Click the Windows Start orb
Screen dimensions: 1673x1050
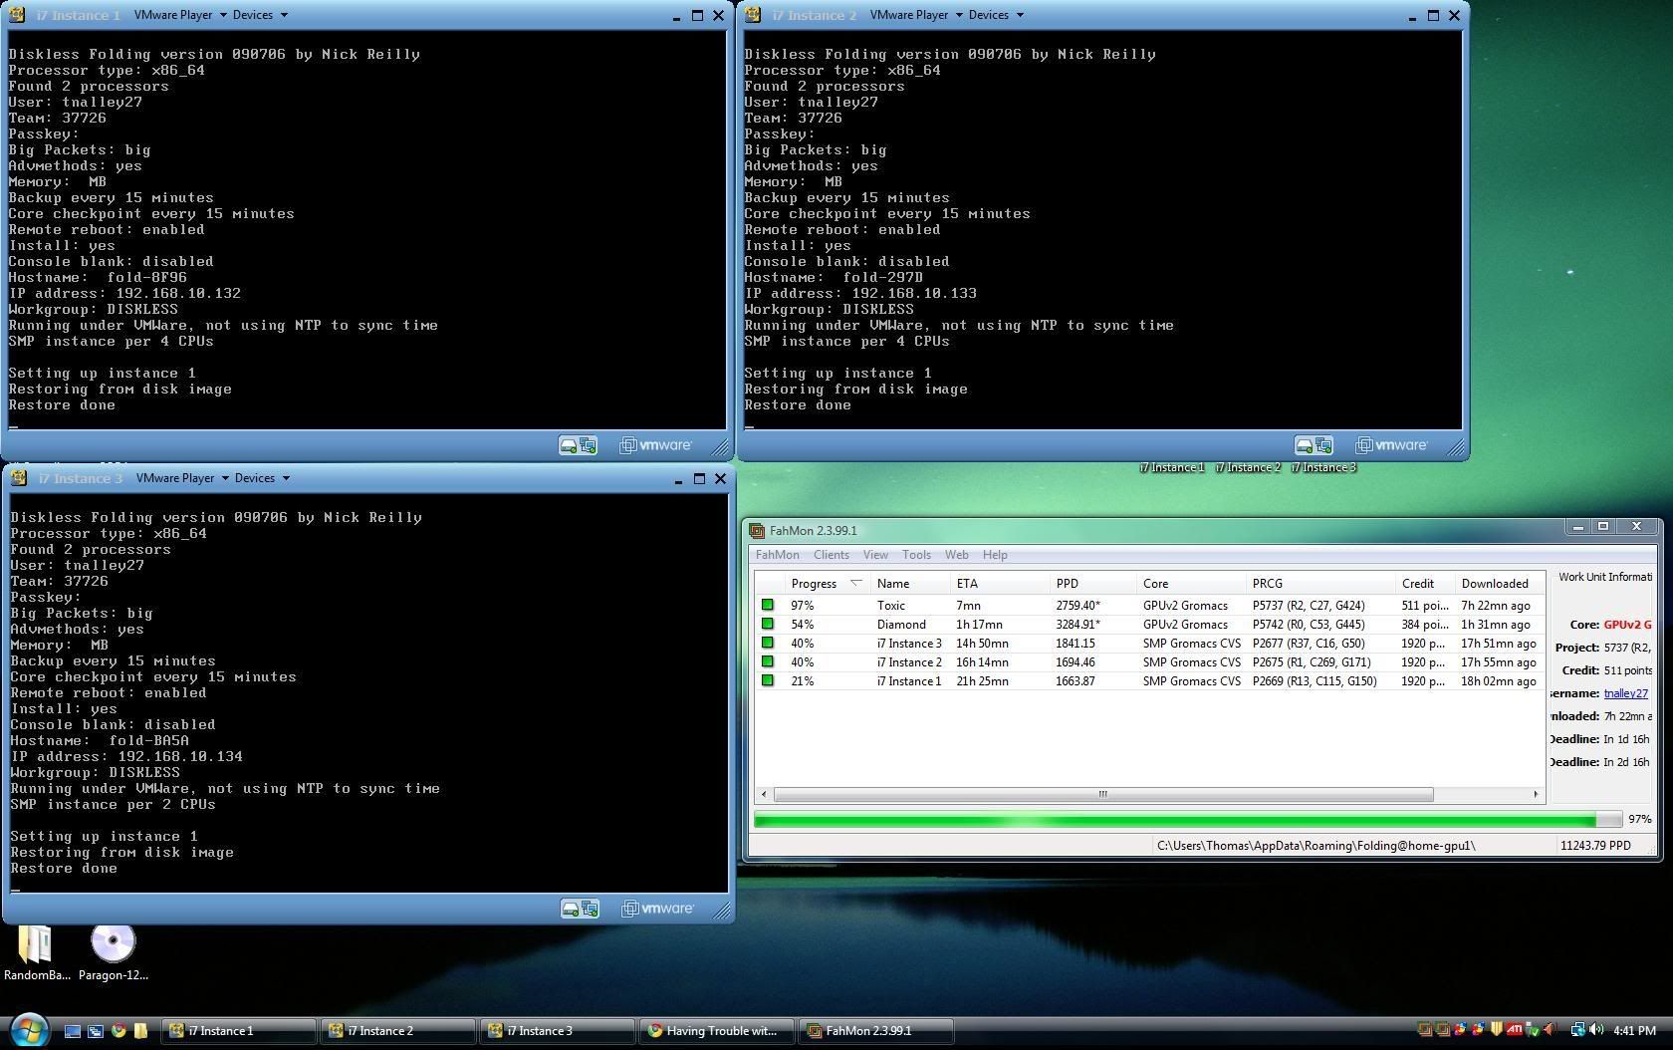click(x=29, y=1030)
